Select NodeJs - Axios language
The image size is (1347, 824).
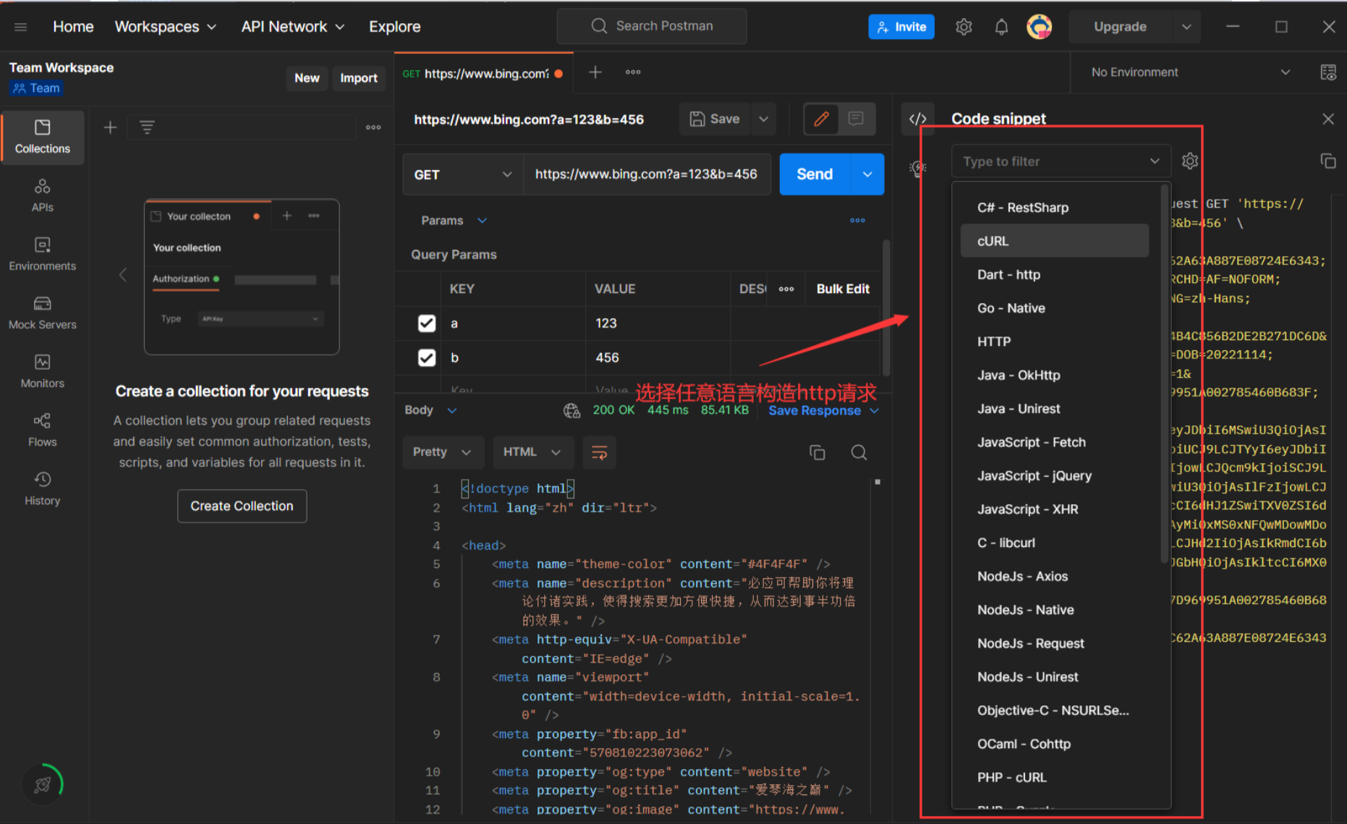pos(1054,577)
